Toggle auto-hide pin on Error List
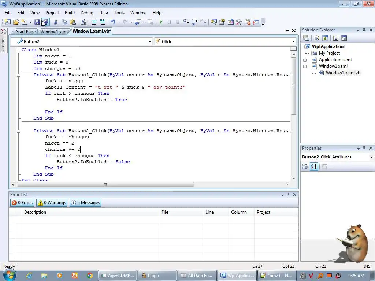Viewport: 375px width, 281px height. tap(288, 195)
